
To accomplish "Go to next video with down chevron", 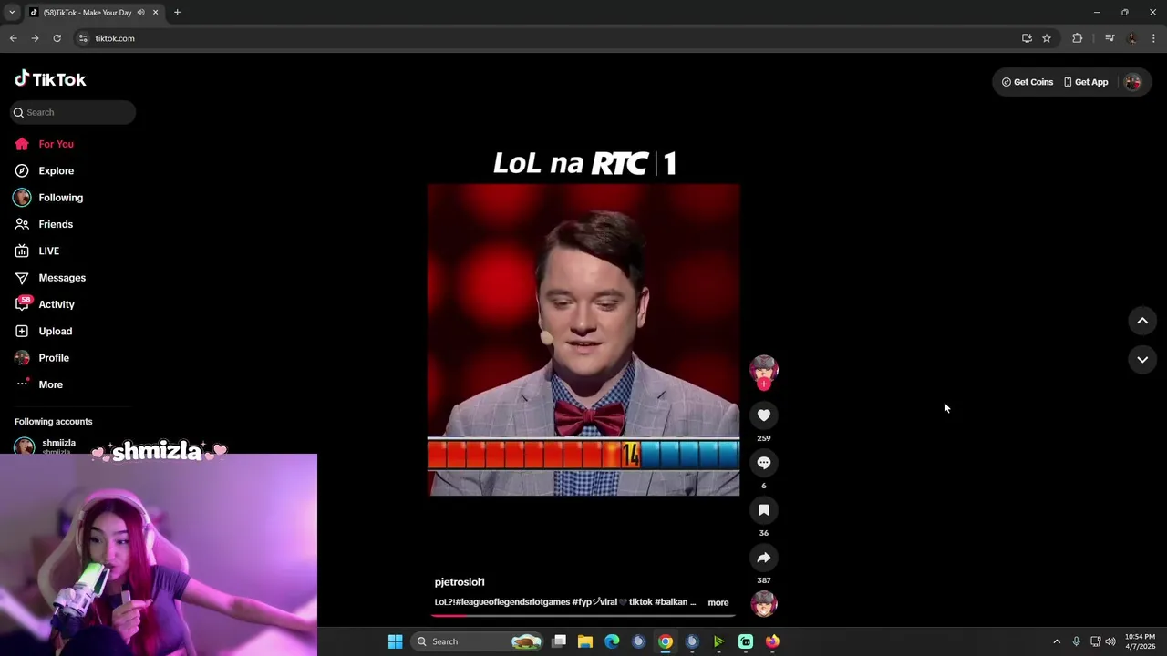I will click(x=1142, y=360).
